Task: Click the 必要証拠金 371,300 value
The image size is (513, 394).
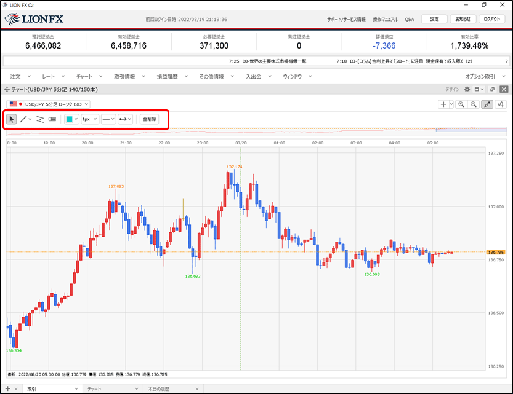Action: coord(214,45)
